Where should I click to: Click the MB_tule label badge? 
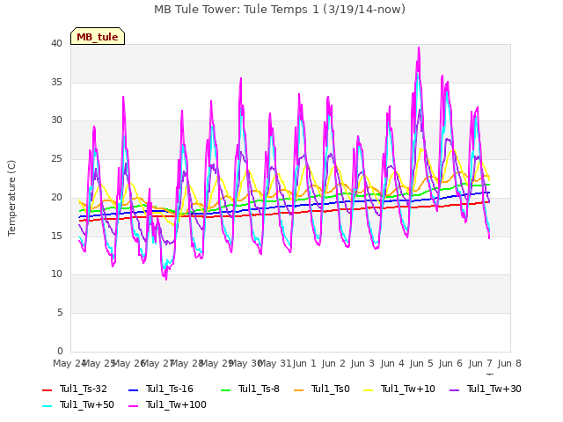click(98, 36)
